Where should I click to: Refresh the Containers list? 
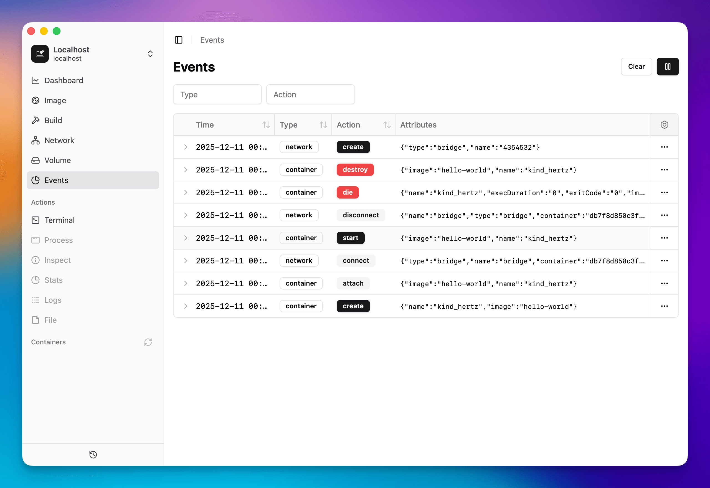point(148,342)
